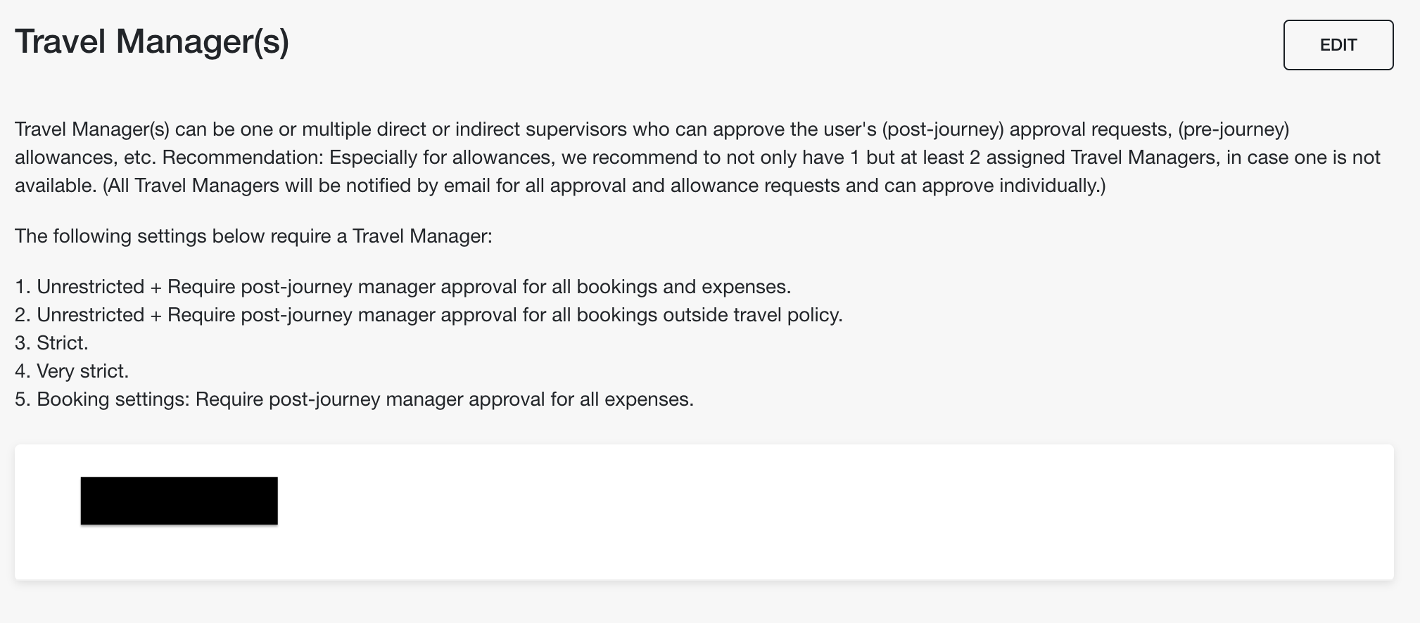Click the line 'The following settings below require'
This screenshot has width=1420, height=623.
coord(253,236)
